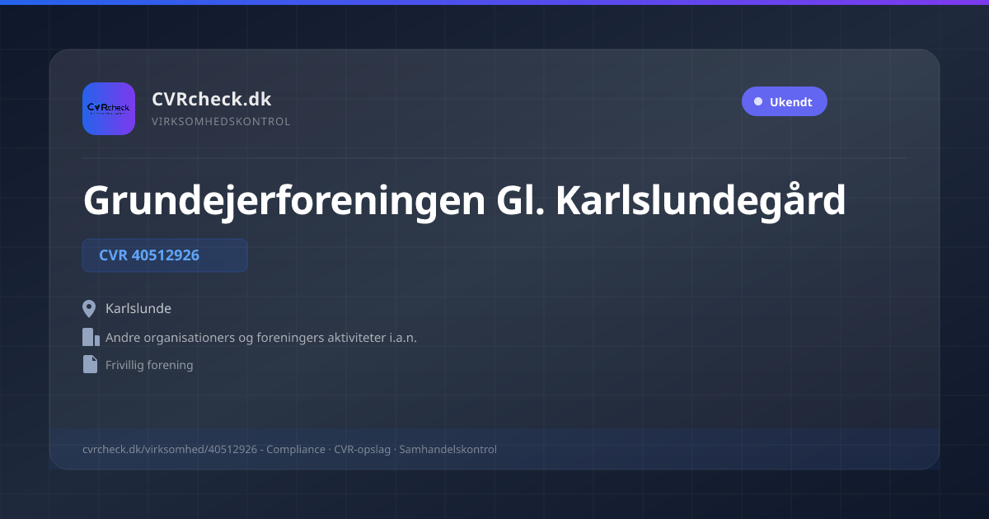Click the Frivillig forening company type text
The image size is (989, 519).
pos(149,365)
